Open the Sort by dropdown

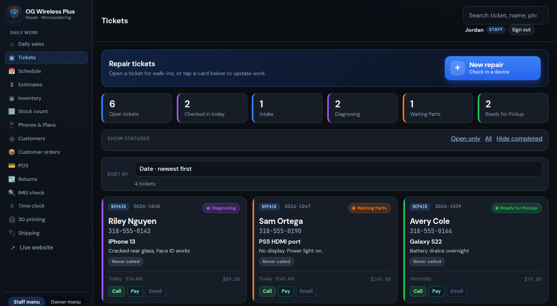tap(338, 169)
